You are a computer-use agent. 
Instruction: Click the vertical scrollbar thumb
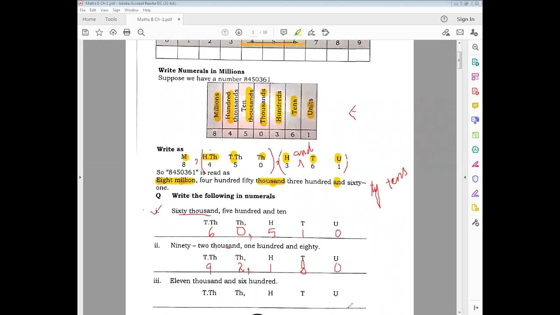point(459,61)
